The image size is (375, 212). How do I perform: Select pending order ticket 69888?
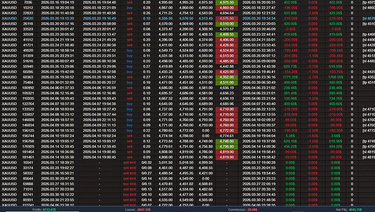tap(28, 184)
